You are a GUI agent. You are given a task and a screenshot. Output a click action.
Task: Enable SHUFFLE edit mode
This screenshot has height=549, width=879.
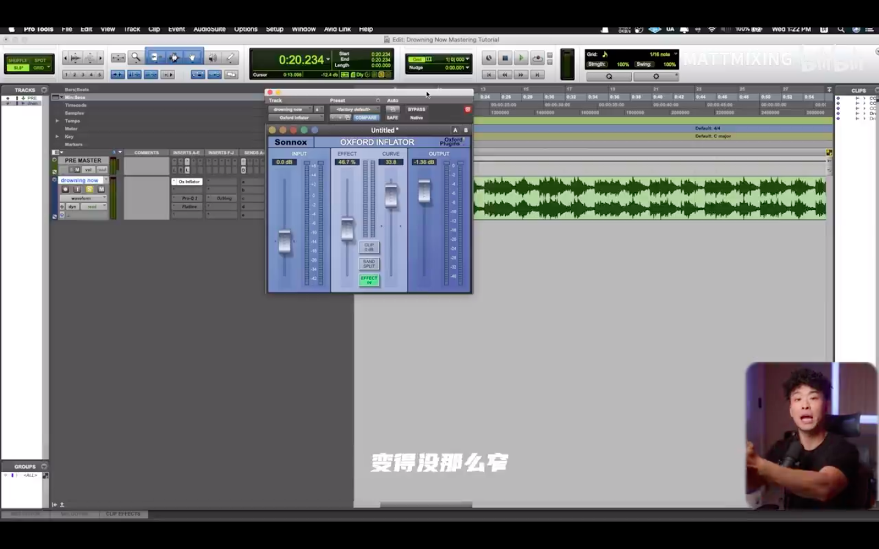pos(18,60)
